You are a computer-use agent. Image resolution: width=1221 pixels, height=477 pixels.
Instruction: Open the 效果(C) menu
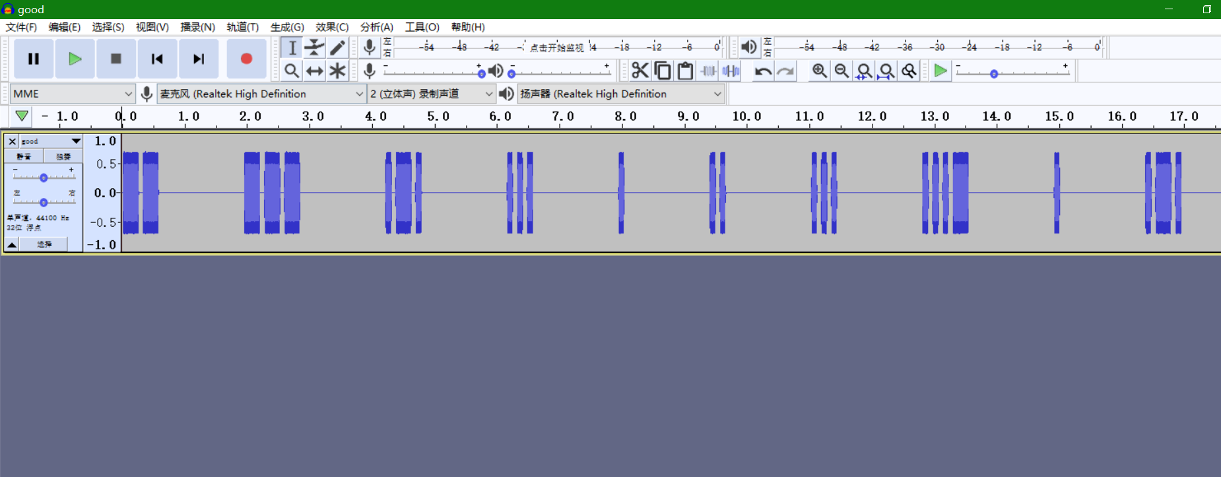[x=332, y=27]
